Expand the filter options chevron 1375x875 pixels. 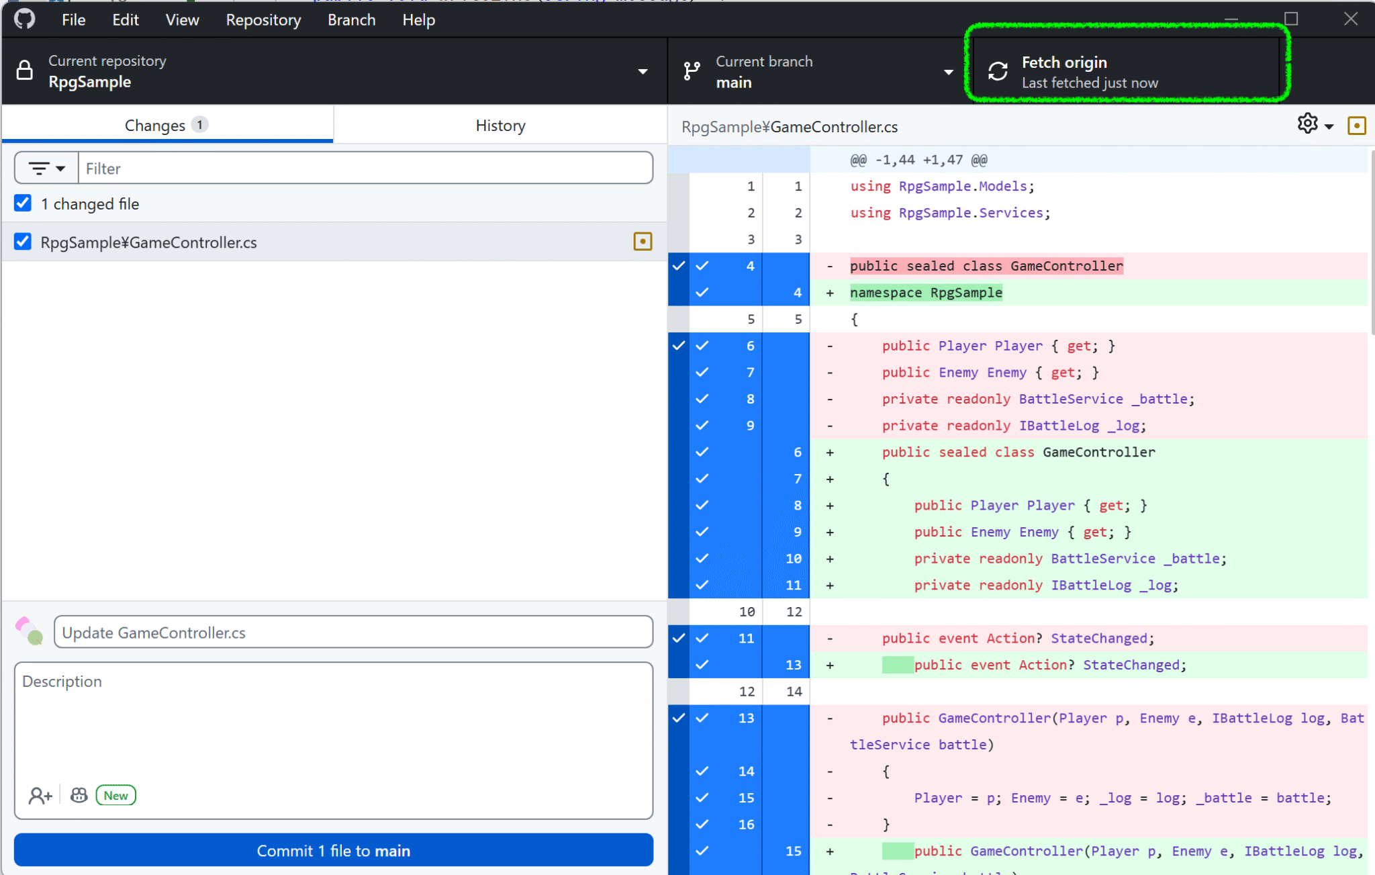click(x=59, y=168)
